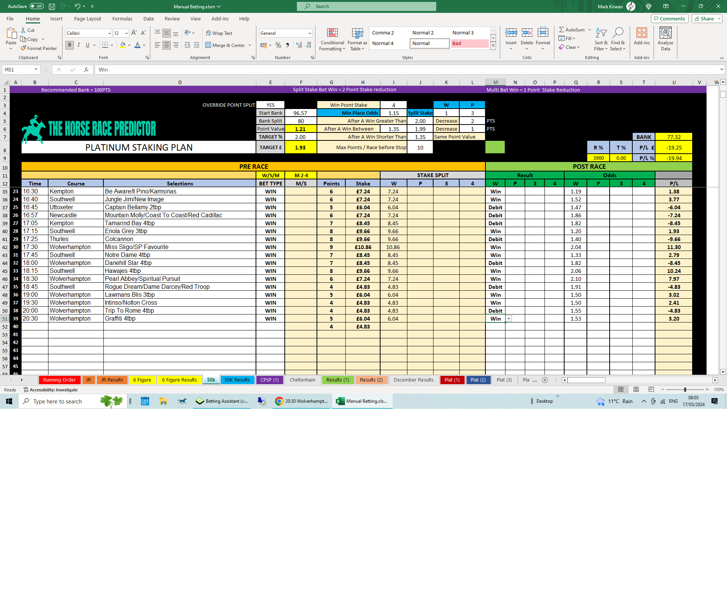Expand the cell Styles gallery

pos(493,46)
